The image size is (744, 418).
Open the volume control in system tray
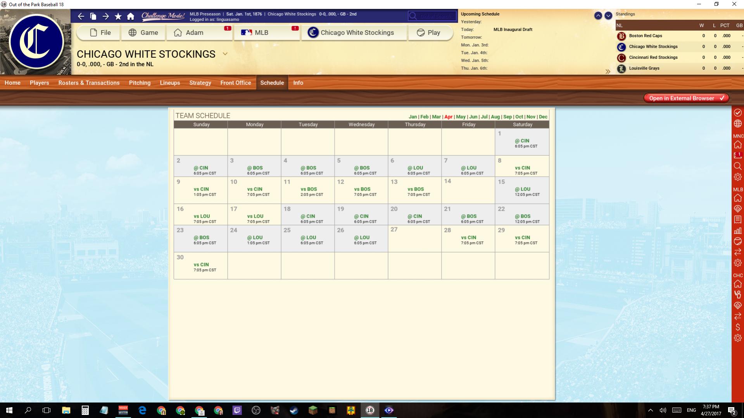(663, 410)
